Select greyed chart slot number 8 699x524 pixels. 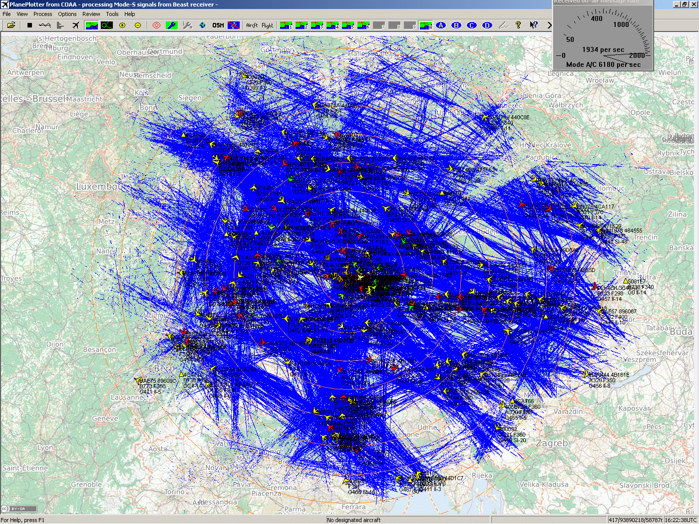[394, 25]
